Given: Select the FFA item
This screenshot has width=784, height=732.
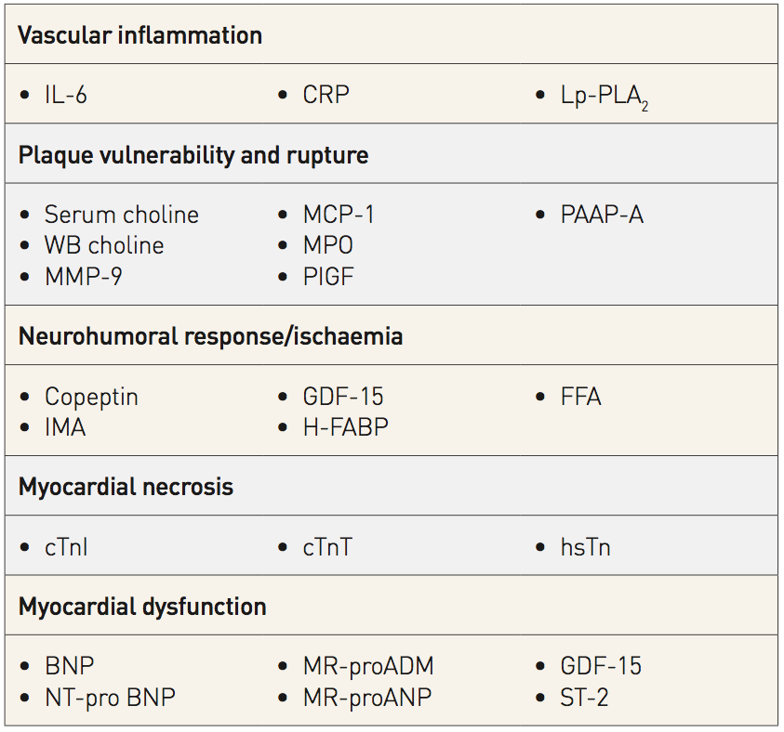Looking at the screenshot, I should [x=581, y=397].
